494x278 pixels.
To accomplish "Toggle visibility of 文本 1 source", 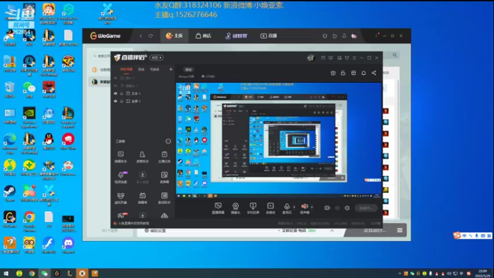I will (115, 94).
